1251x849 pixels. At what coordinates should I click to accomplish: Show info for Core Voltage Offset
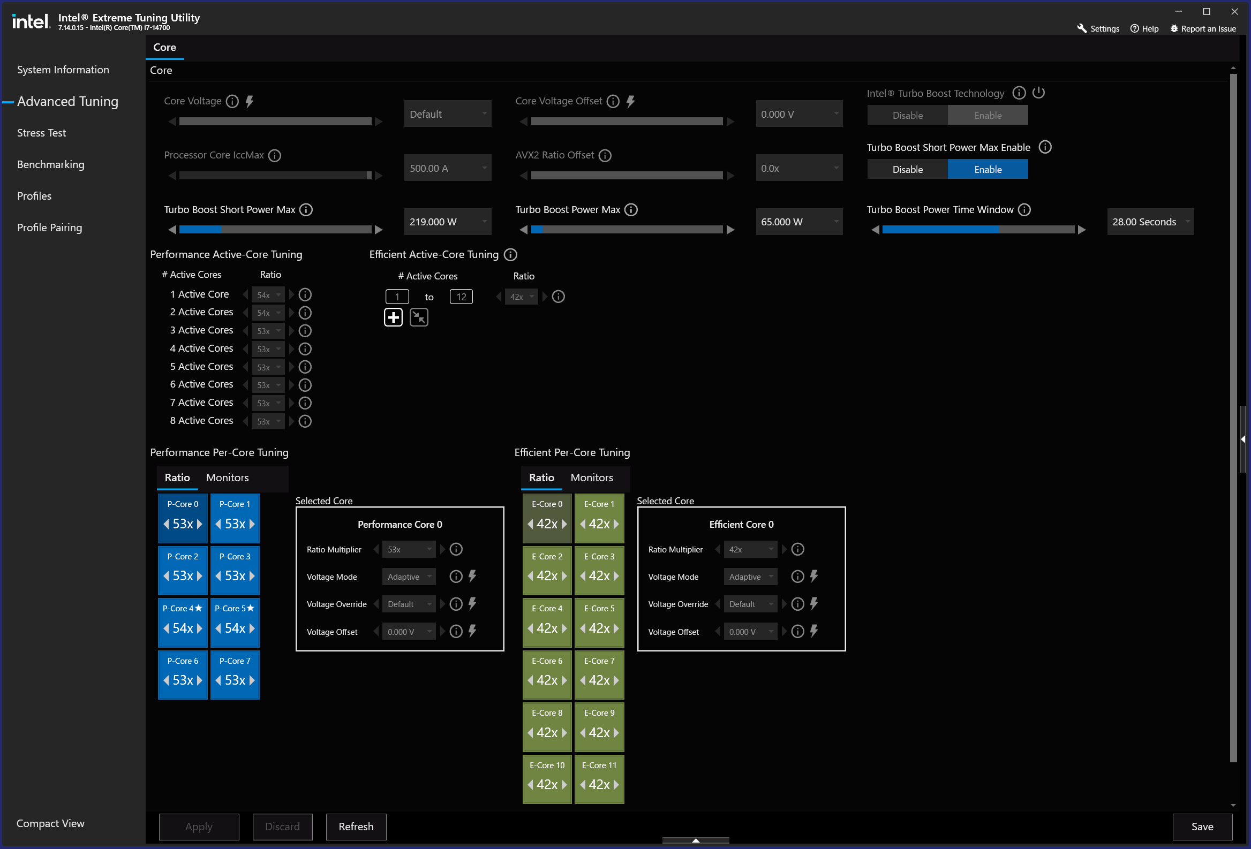tap(613, 101)
